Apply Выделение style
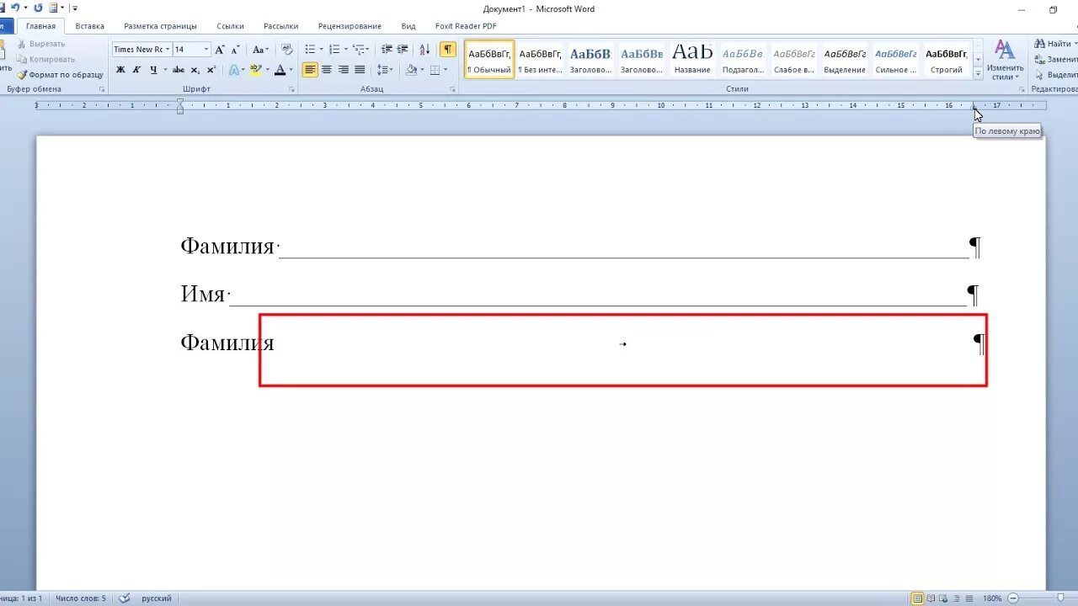This screenshot has height=606, width=1078. pyautogui.click(x=845, y=59)
